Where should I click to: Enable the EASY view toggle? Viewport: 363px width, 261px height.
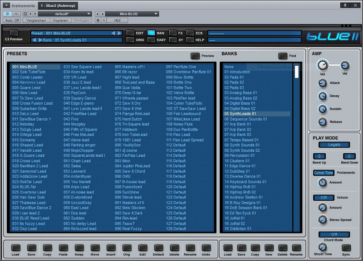point(151,40)
